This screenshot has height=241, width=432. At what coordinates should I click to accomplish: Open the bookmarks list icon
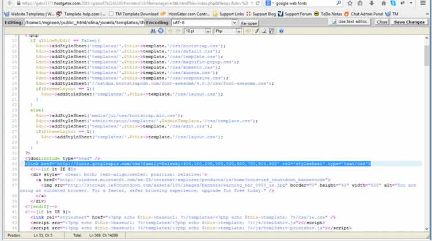click(x=360, y=3)
